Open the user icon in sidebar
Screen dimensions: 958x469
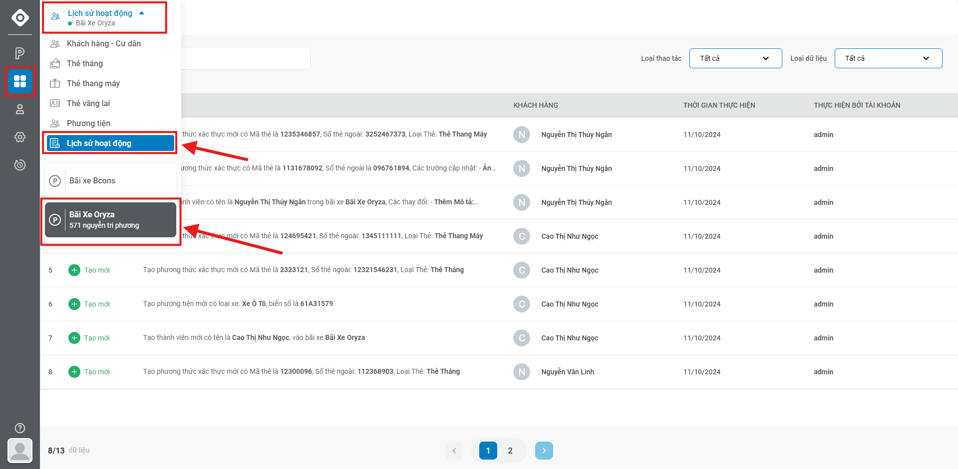click(20, 109)
